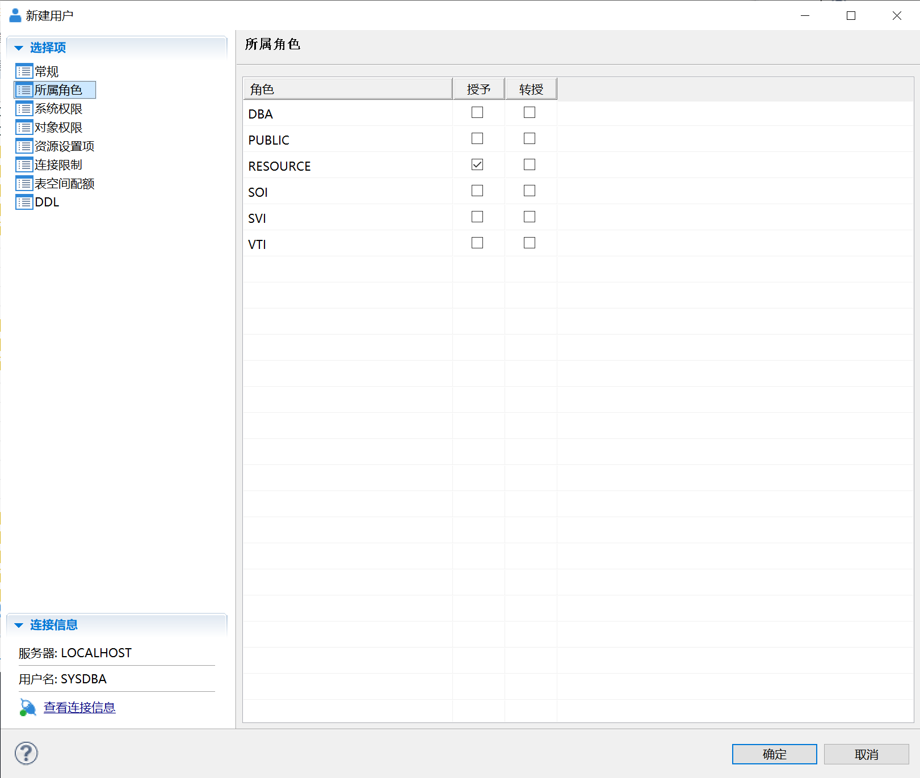Viewport: 920px width, 778px height.
Task: Tick 授予 for the SOI role
Action: (477, 191)
